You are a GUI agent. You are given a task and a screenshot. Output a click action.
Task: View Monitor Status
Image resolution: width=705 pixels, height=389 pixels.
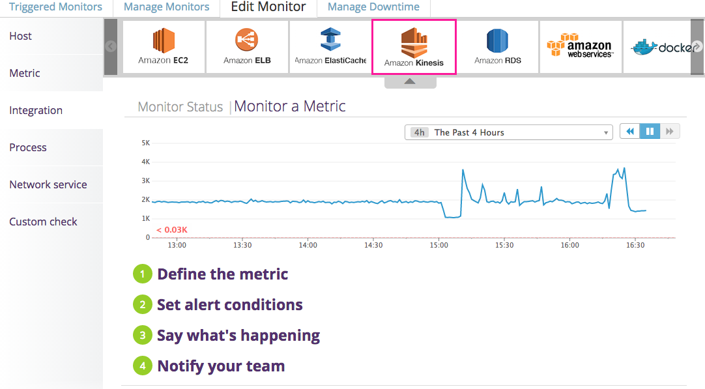coord(180,106)
